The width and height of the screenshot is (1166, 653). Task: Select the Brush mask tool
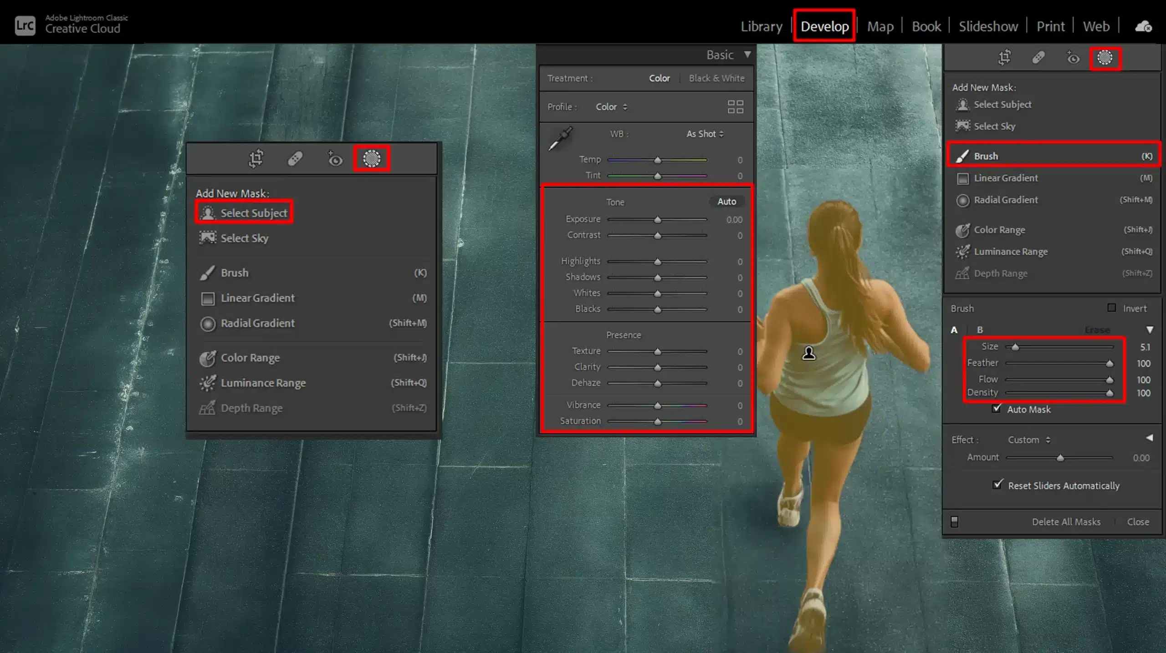click(986, 156)
